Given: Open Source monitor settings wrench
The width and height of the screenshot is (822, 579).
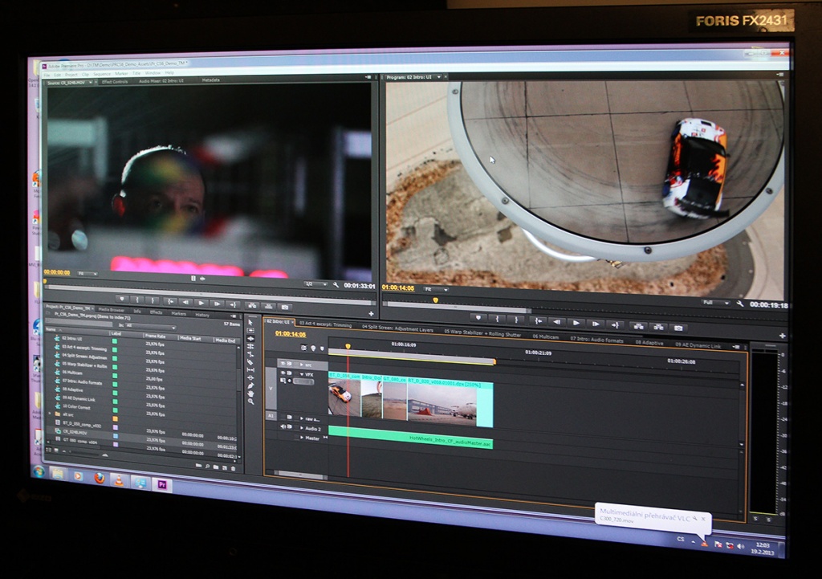Looking at the screenshot, I should point(336,284).
